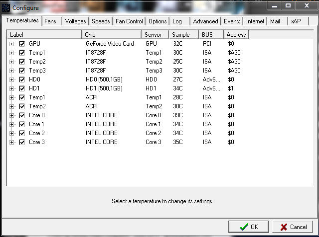The width and height of the screenshot is (319, 237).
Task: Uncheck the Core 0 checkbox
Action: (22, 115)
